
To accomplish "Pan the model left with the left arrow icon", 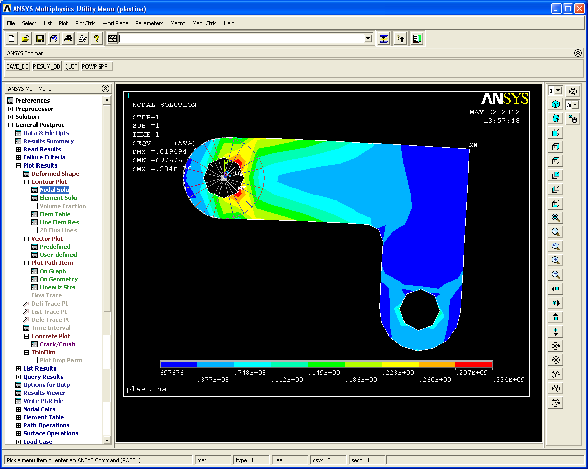I will point(556,288).
